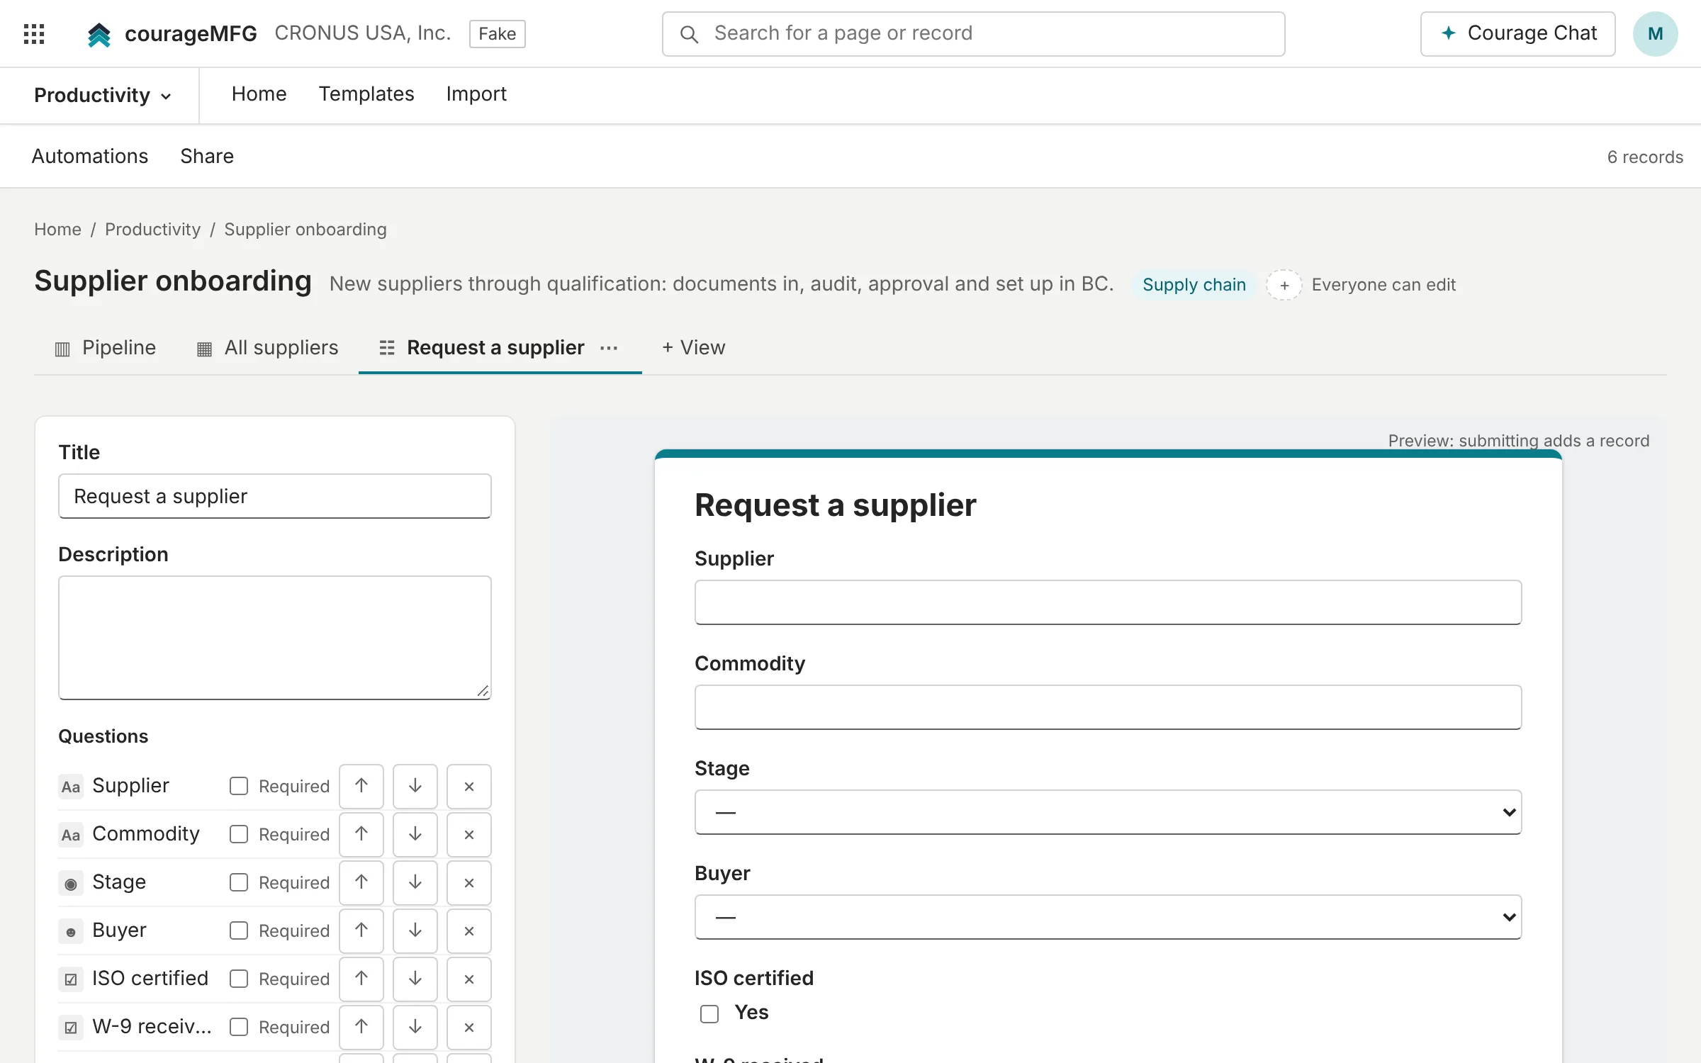The width and height of the screenshot is (1701, 1063).
Task: Move W-9 received question up
Action: [x=361, y=1027]
